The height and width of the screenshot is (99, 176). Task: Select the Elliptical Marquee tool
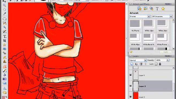(x=4, y=19)
